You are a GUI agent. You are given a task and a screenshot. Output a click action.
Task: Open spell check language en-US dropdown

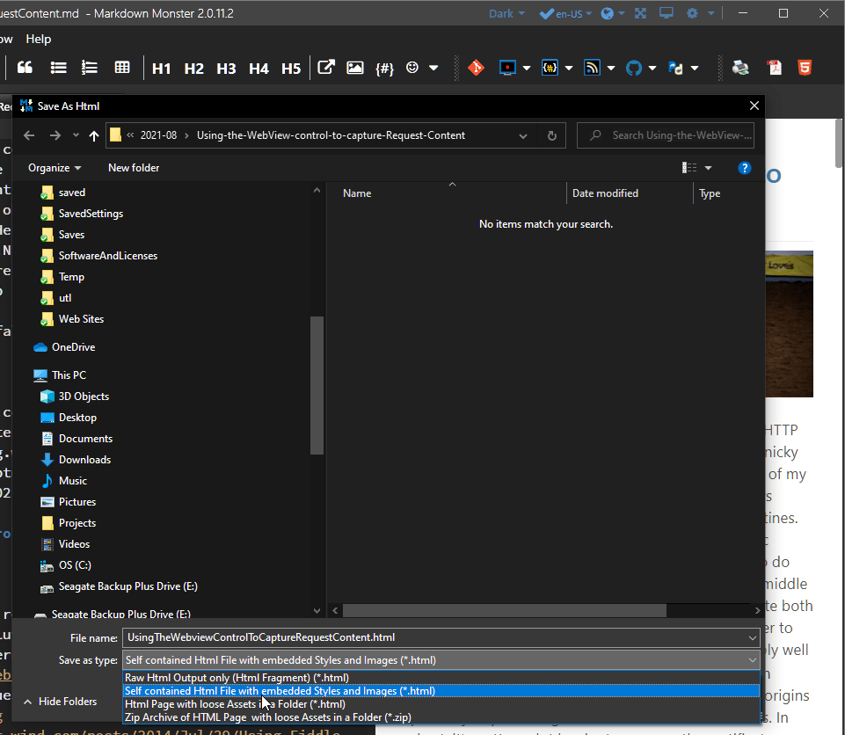566,13
